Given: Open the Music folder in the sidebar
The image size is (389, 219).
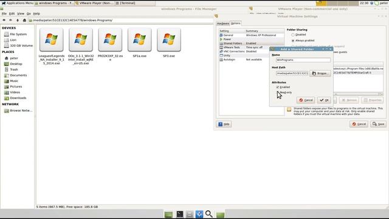Looking at the screenshot, I should click(12, 81).
